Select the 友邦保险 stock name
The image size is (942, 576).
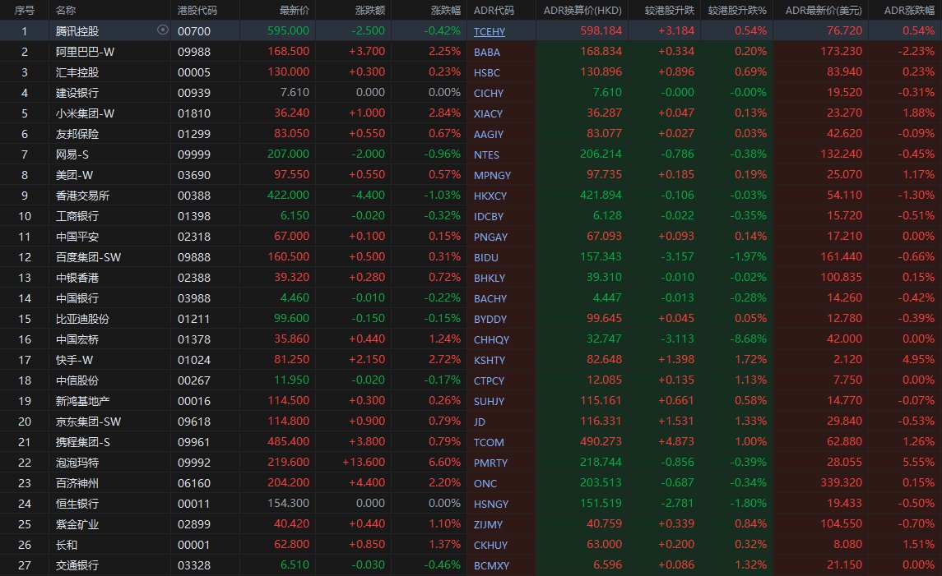point(77,134)
